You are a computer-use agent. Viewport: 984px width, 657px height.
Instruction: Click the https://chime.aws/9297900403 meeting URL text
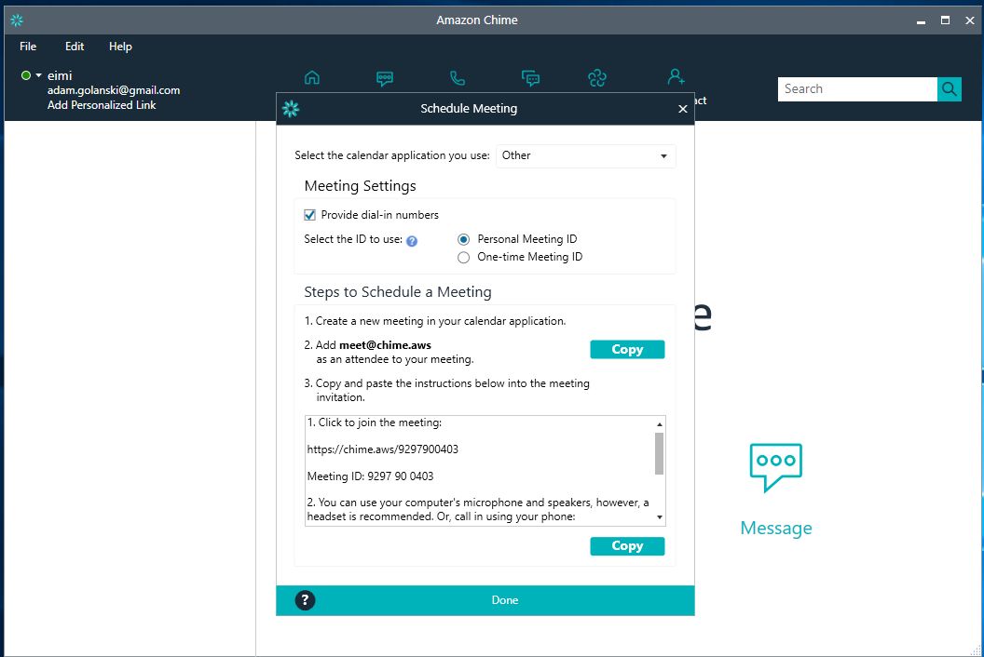pyautogui.click(x=383, y=449)
